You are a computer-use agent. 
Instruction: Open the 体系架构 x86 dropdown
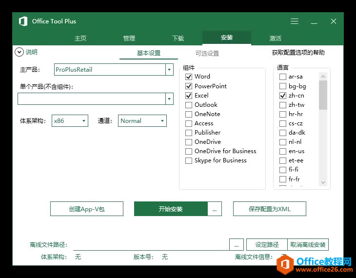tap(70, 120)
